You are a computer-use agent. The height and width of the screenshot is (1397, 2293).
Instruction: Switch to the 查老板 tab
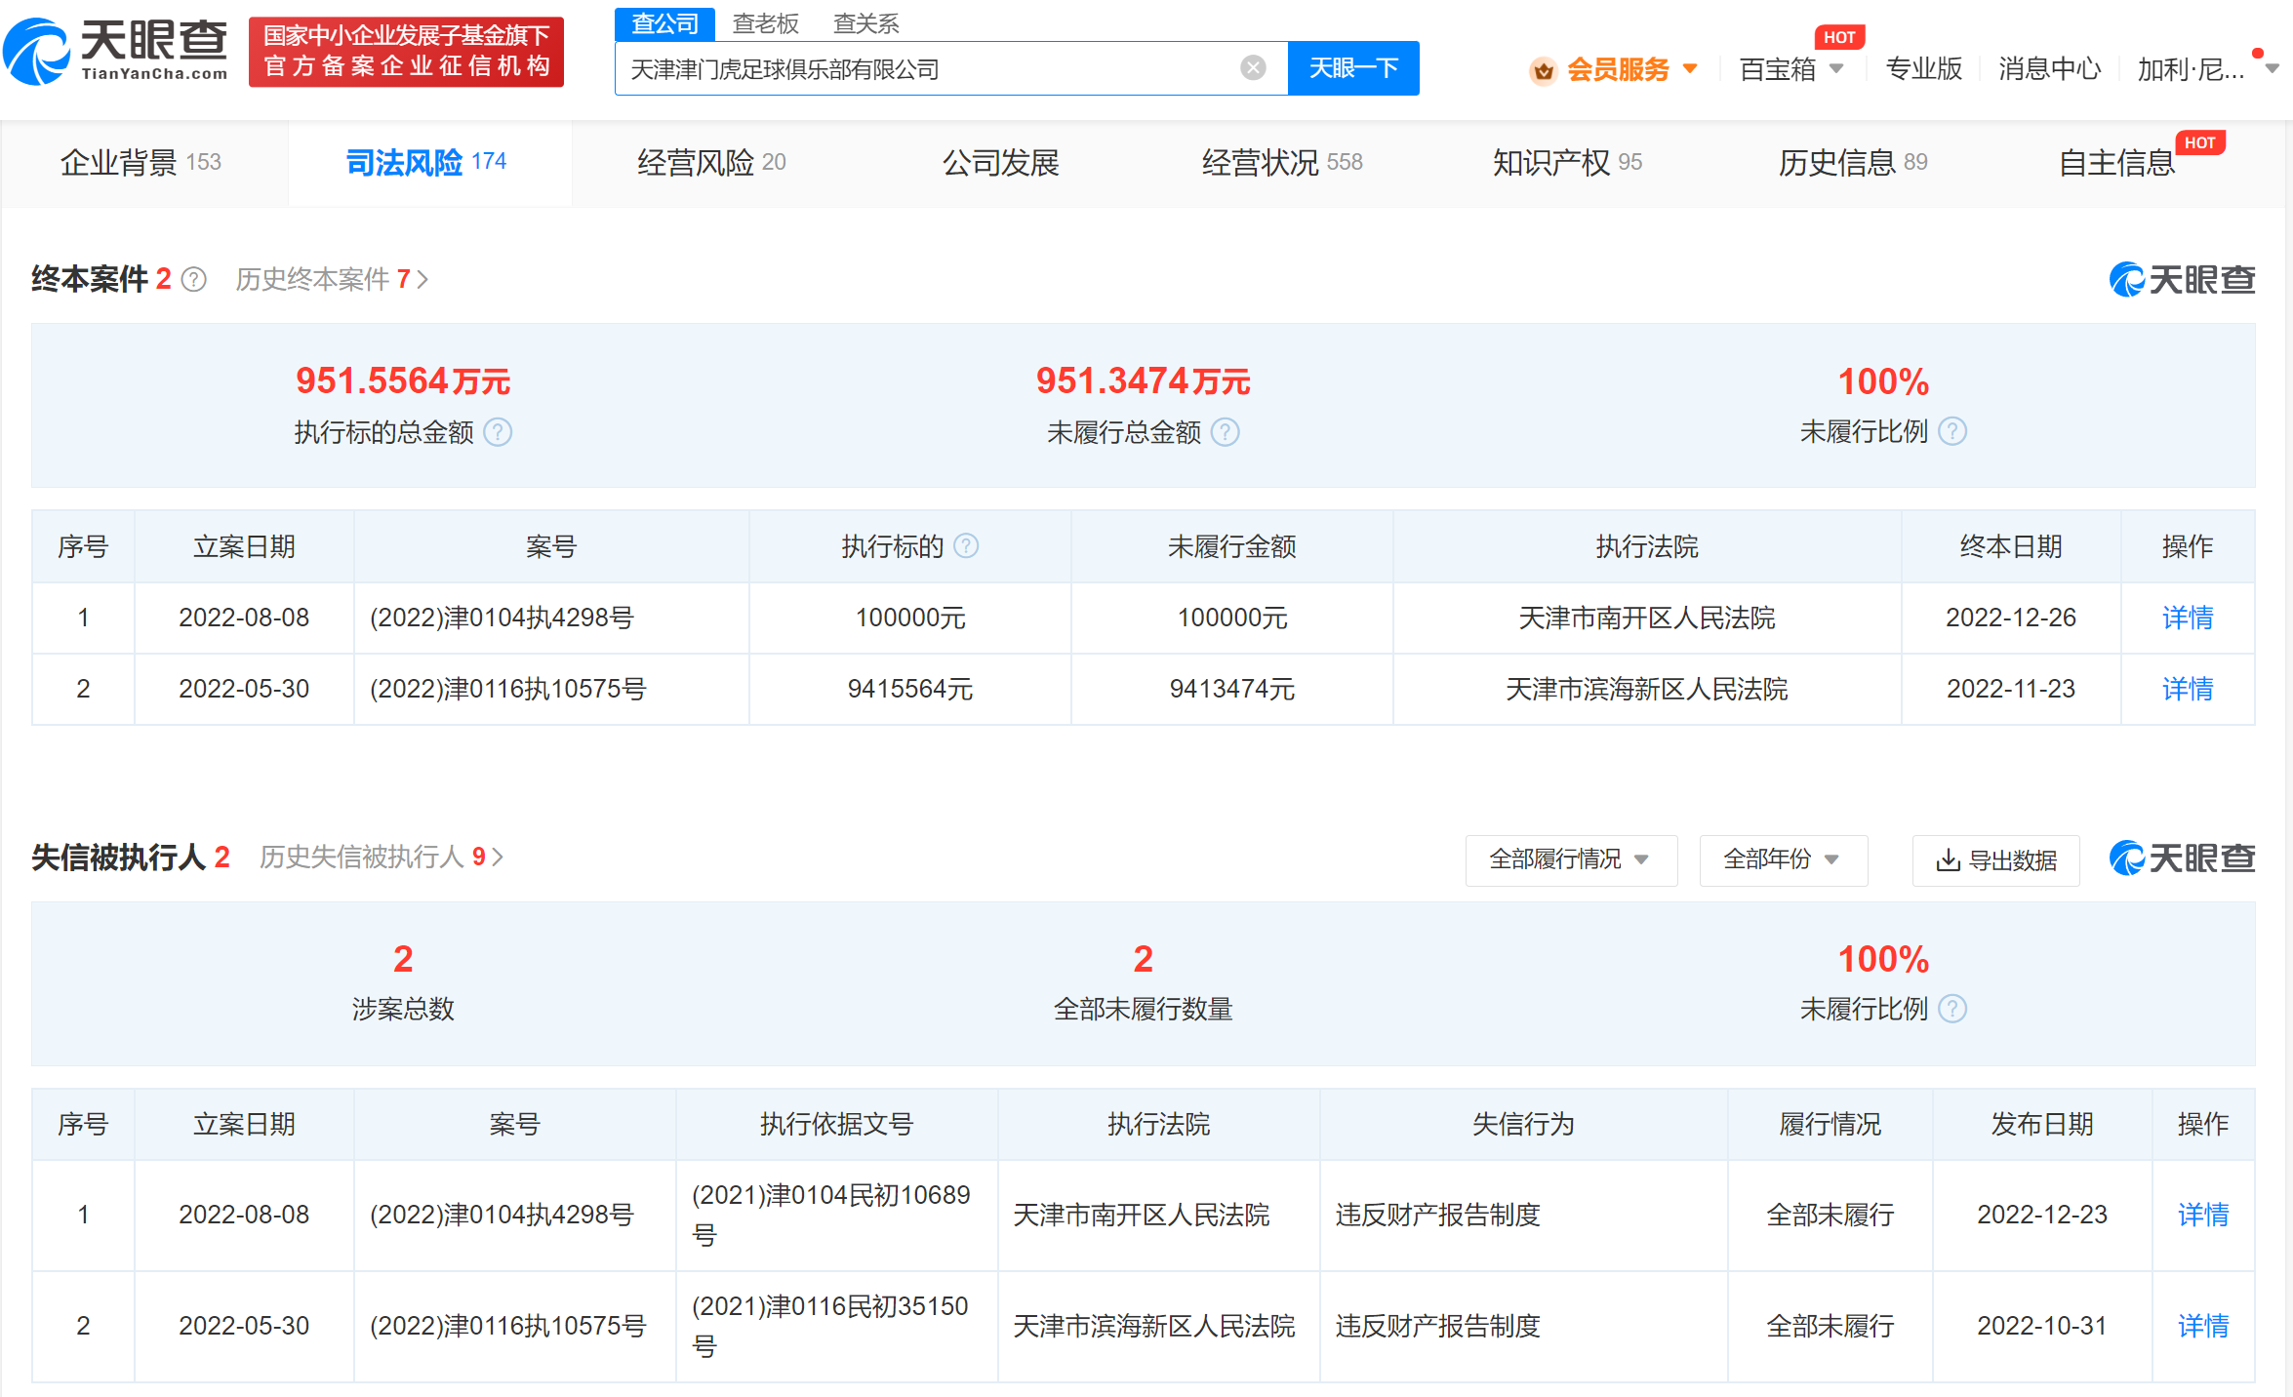766,21
